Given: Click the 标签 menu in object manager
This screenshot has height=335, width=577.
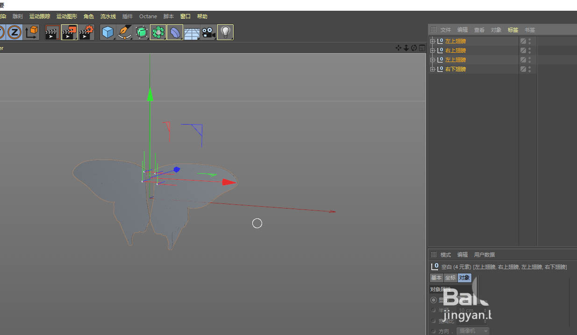Looking at the screenshot, I should 513,30.
